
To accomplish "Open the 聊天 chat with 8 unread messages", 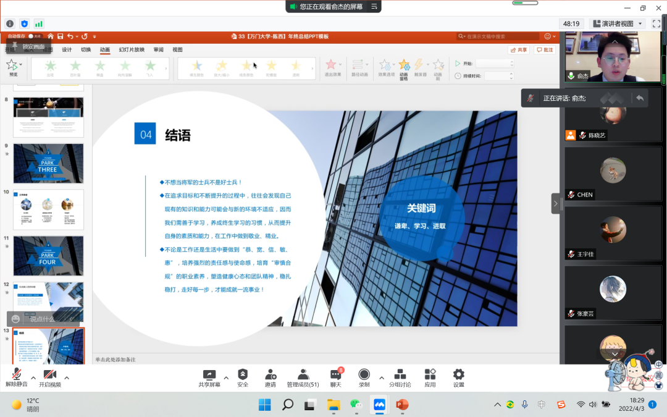I will click(335, 377).
